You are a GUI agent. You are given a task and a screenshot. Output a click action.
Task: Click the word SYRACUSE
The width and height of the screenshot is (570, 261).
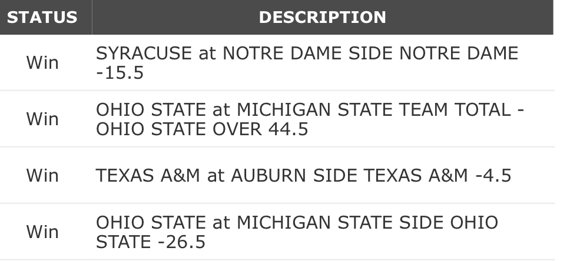point(143,53)
